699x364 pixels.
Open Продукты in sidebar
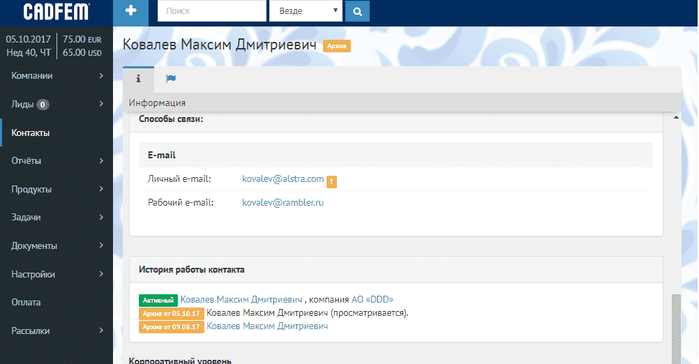click(31, 190)
